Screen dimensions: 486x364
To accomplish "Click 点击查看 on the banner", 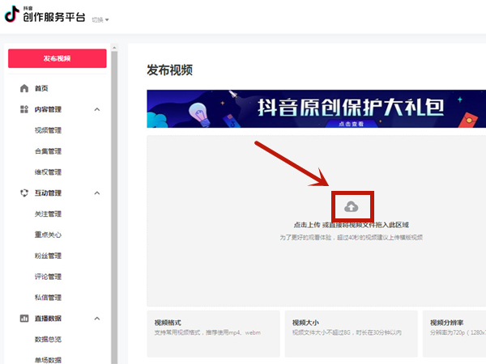I will point(352,124).
